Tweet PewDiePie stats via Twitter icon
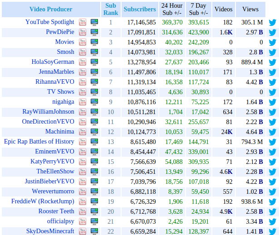279x235 pixels. (272, 33)
